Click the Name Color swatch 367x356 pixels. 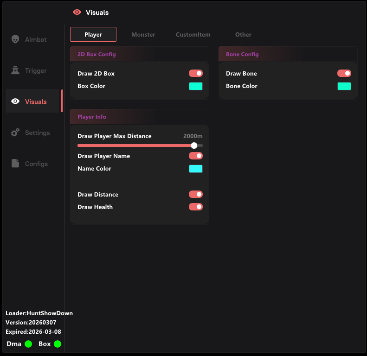[195, 169]
